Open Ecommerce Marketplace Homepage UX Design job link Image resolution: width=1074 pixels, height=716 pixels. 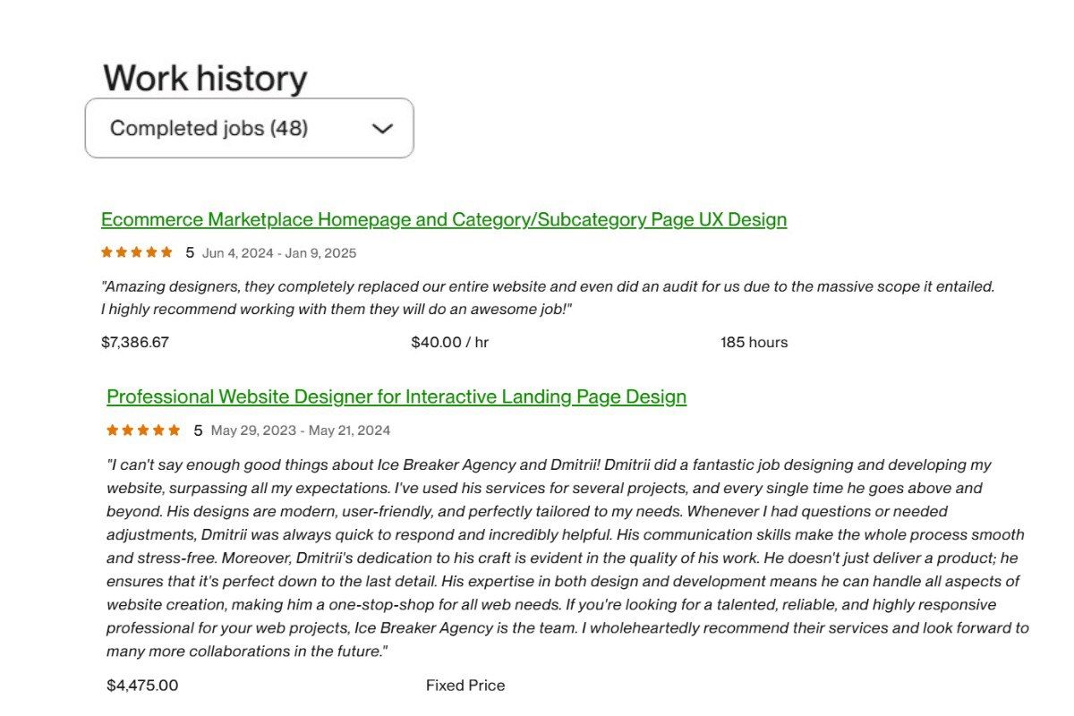coord(444,219)
